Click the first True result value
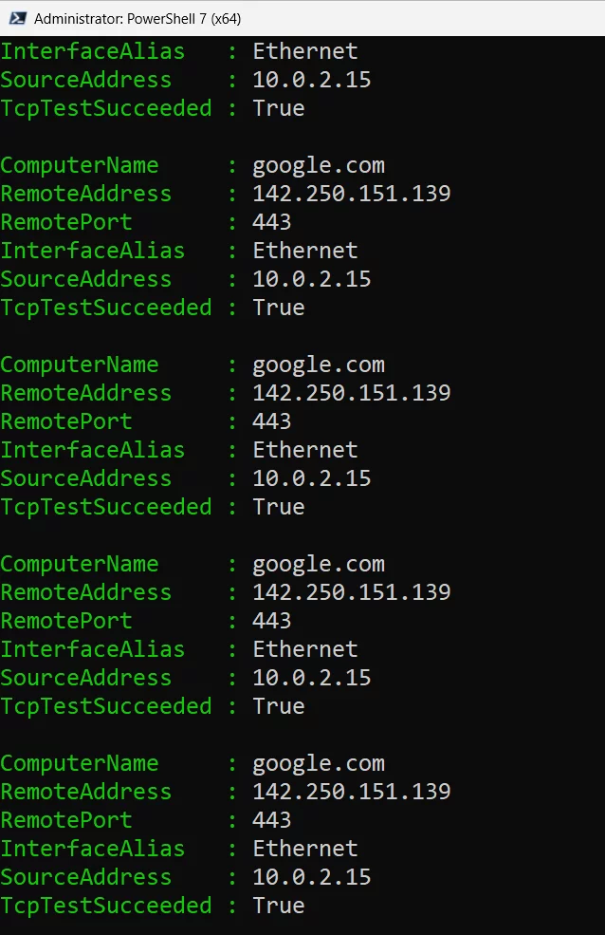This screenshot has width=605, height=935. click(x=279, y=108)
